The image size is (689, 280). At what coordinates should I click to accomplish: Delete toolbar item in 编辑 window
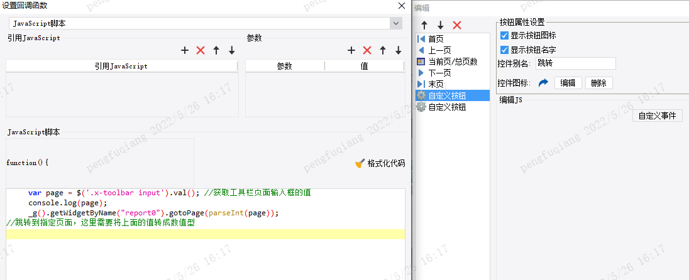coord(457,26)
